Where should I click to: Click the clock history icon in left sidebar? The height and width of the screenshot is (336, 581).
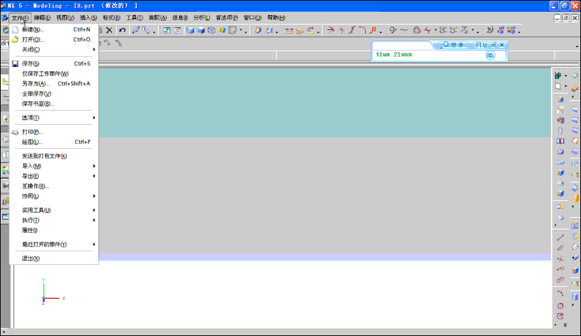5,139
